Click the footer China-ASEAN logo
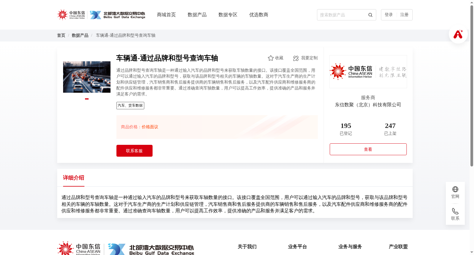 coord(79,248)
